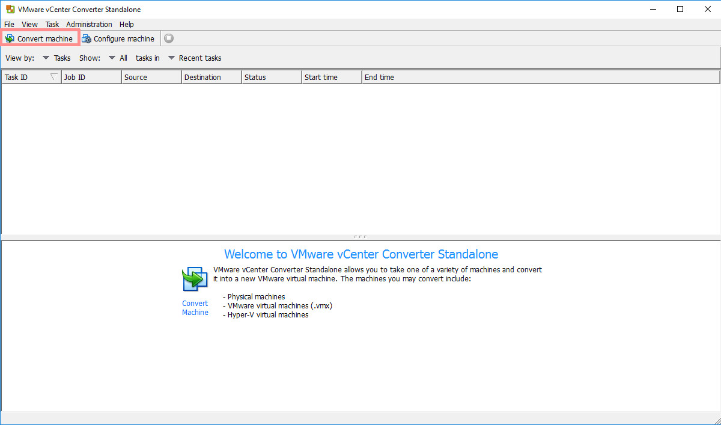This screenshot has height=425, width=721.
Task: Maximize the Converter Standalone window
Action: coord(680,9)
